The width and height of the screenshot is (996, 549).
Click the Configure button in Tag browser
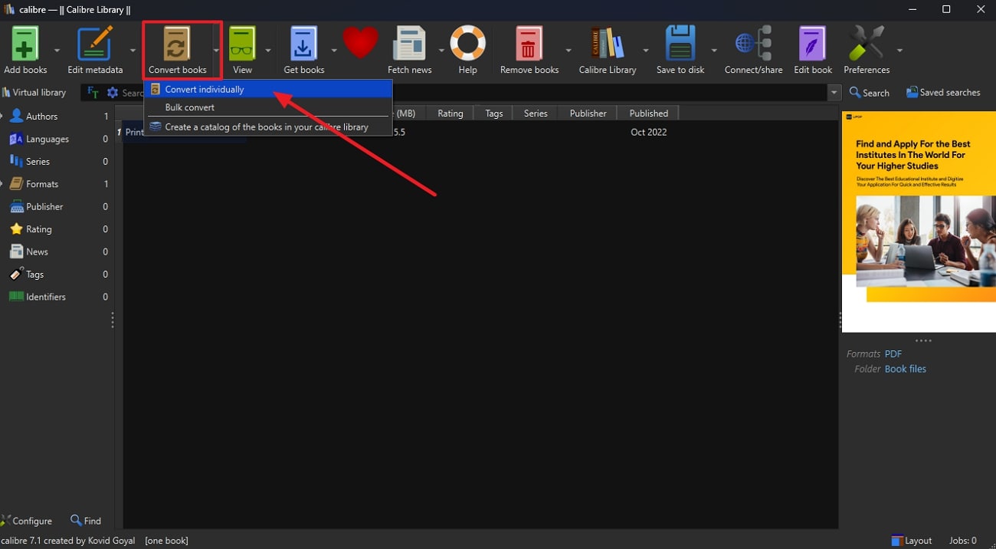click(27, 521)
